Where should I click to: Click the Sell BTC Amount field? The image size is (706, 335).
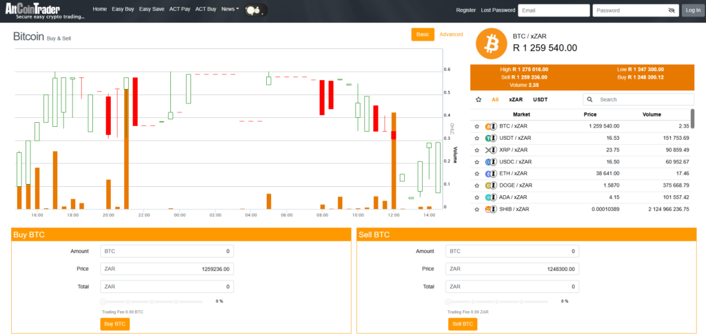click(512, 251)
